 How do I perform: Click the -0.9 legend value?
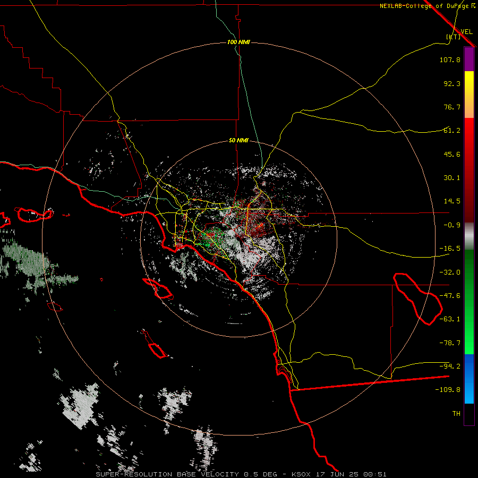pyautogui.click(x=452, y=225)
